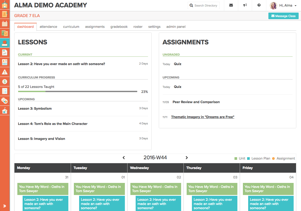Viewport: 301px width, 211px height.
Task: Click the report chart icon in sidebar
Action: 5,52
